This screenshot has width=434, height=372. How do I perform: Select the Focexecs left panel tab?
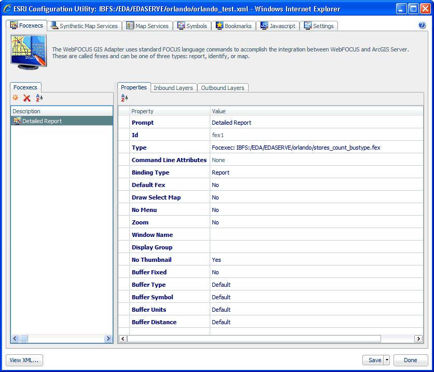click(x=25, y=87)
